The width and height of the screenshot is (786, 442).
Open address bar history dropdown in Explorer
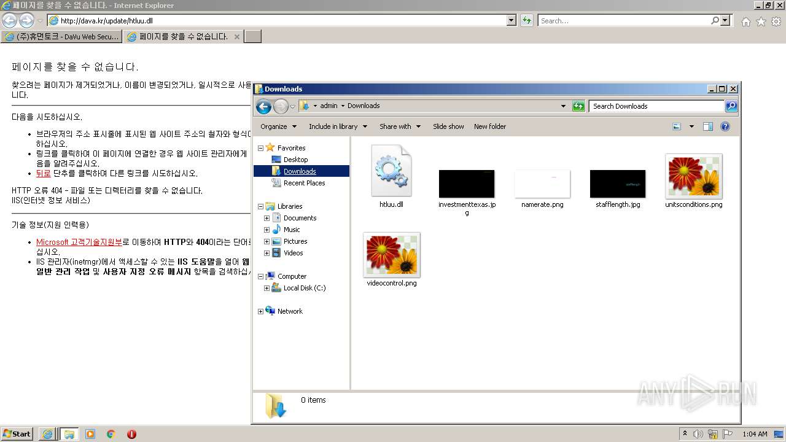tap(563, 106)
